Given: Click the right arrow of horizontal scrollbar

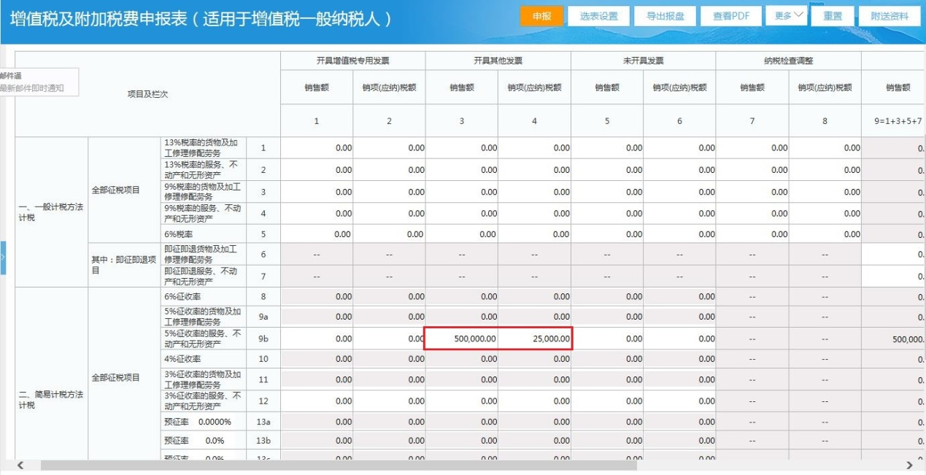Looking at the screenshot, I should [909, 466].
